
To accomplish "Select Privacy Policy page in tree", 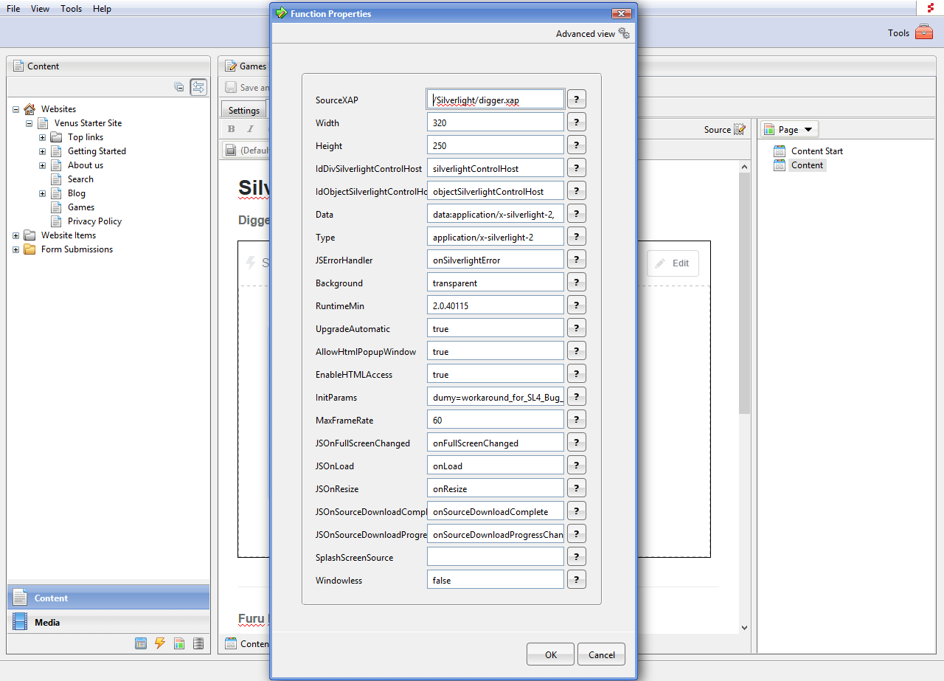I will [x=94, y=221].
